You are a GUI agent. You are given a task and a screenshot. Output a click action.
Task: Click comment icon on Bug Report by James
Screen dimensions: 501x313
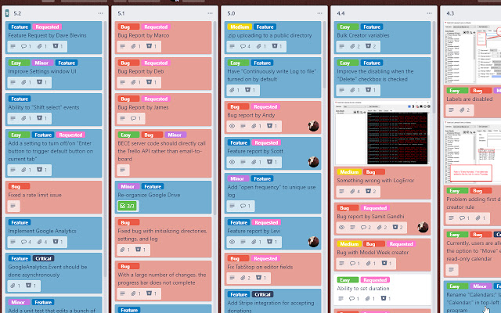[x=134, y=118]
